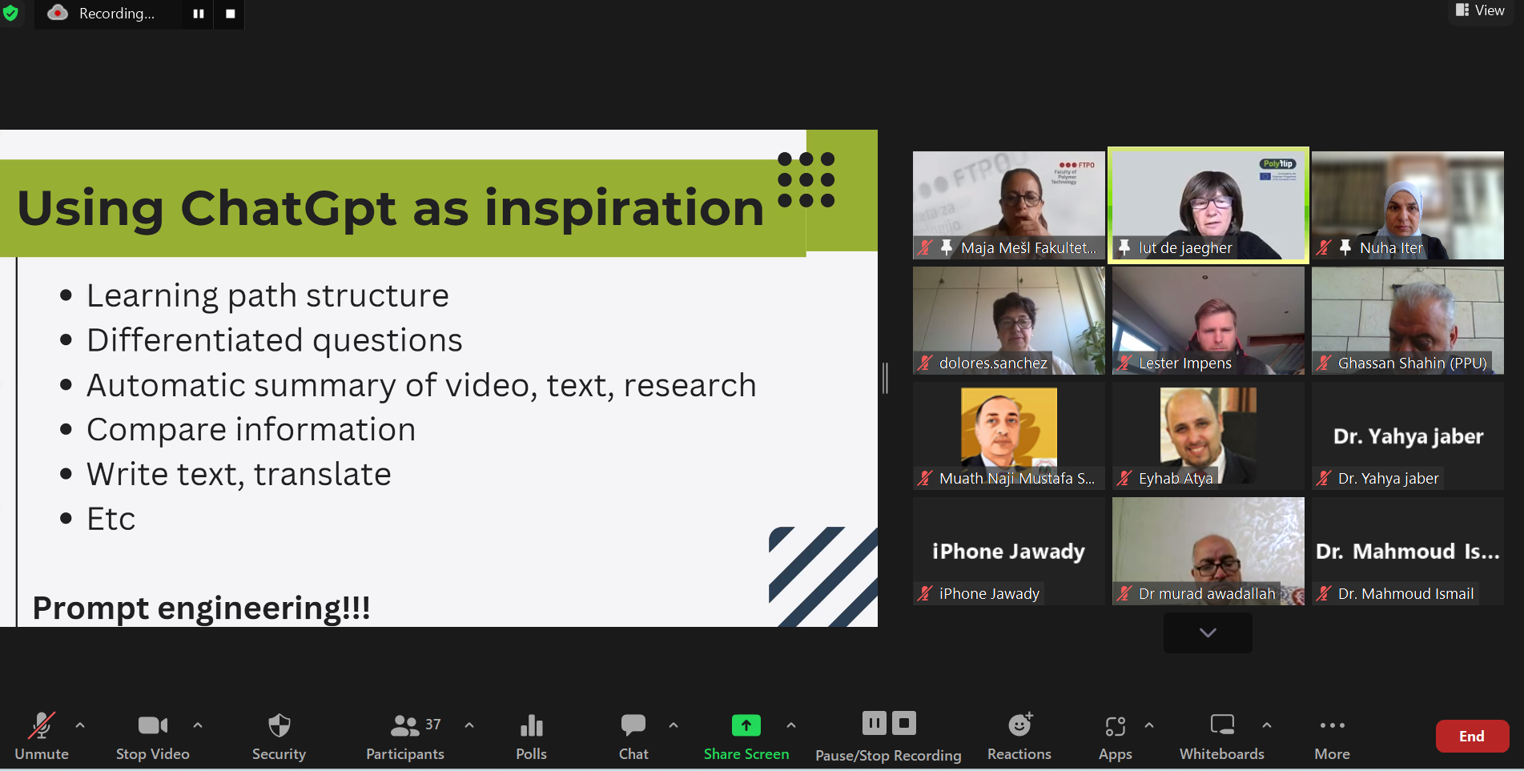Click 'Differentiated questions' bullet on slide
The image size is (1524, 771).
(x=274, y=340)
